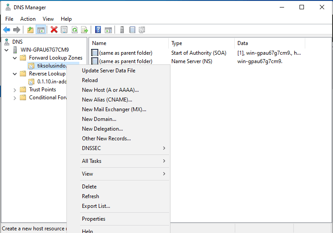Choose New Host (A or AAAA) option
Image resolution: width=333 pixels, height=233 pixels.
pos(110,90)
